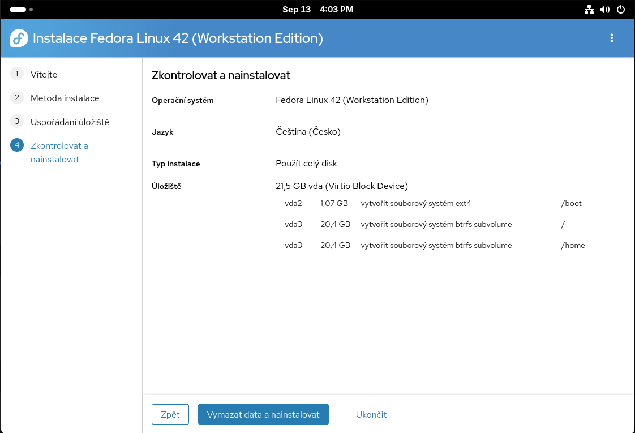
Task: Click the /home mount point
Action: 573,245
